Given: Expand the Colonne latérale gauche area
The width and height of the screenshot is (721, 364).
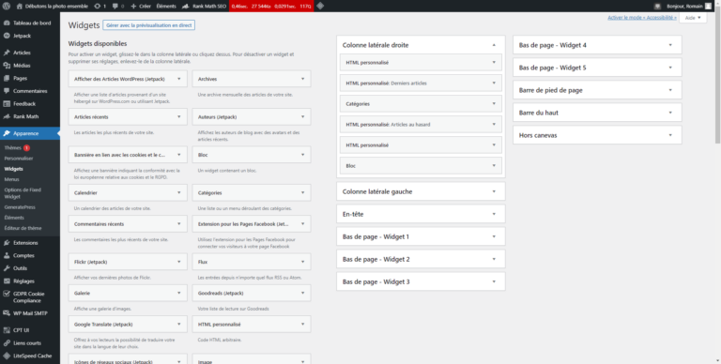Looking at the screenshot, I should tap(494, 191).
